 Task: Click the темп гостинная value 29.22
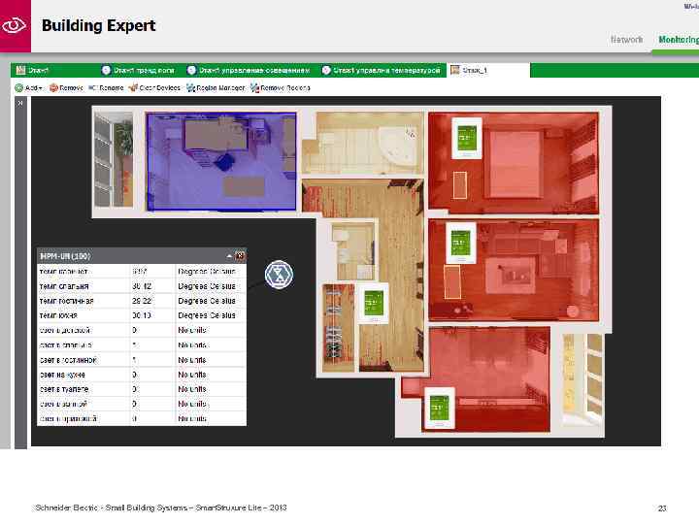coord(142,301)
